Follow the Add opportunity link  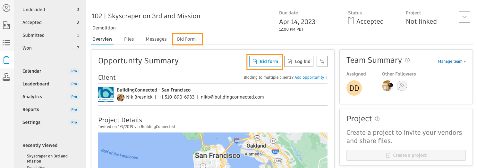[311, 77]
